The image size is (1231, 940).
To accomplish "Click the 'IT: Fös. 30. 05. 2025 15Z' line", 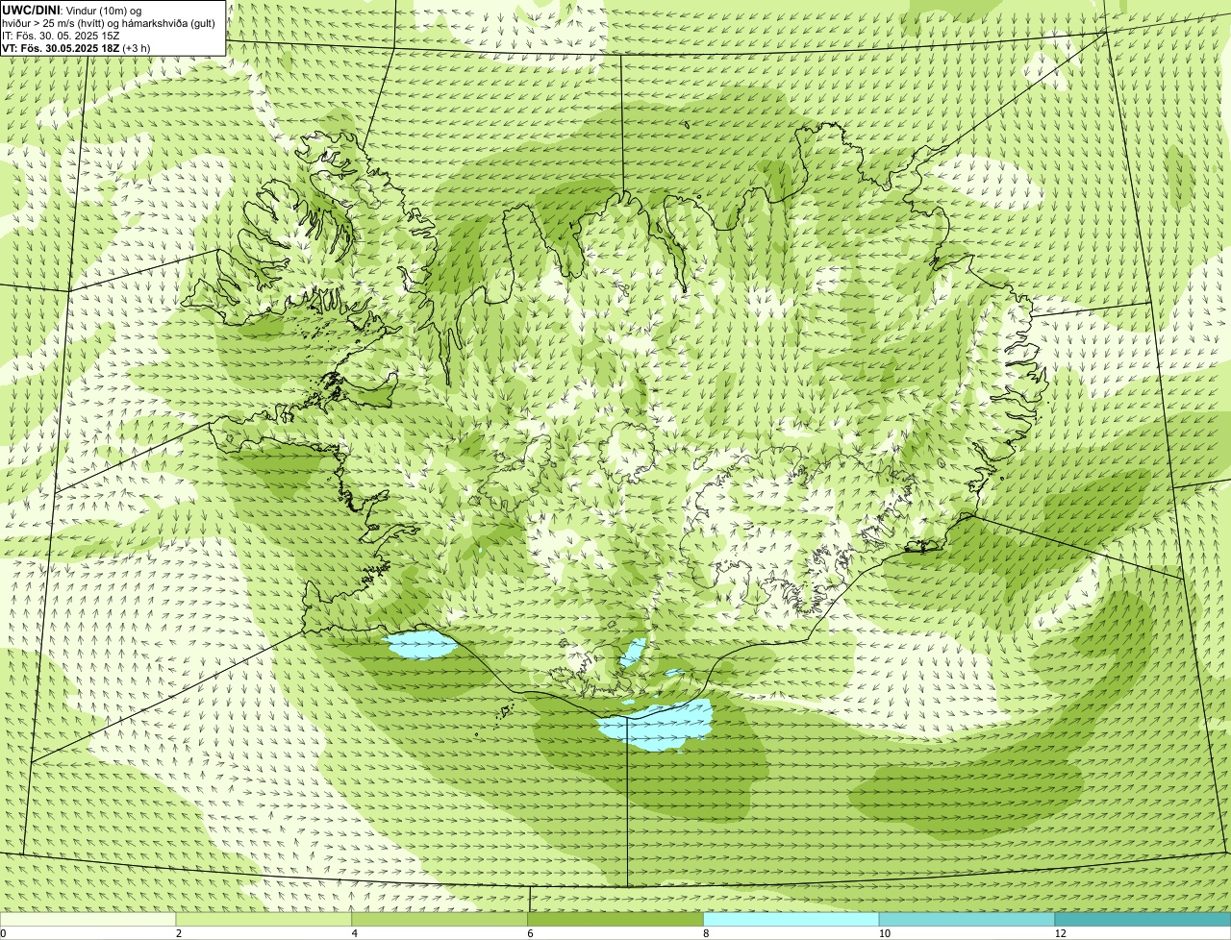I will [62, 35].
